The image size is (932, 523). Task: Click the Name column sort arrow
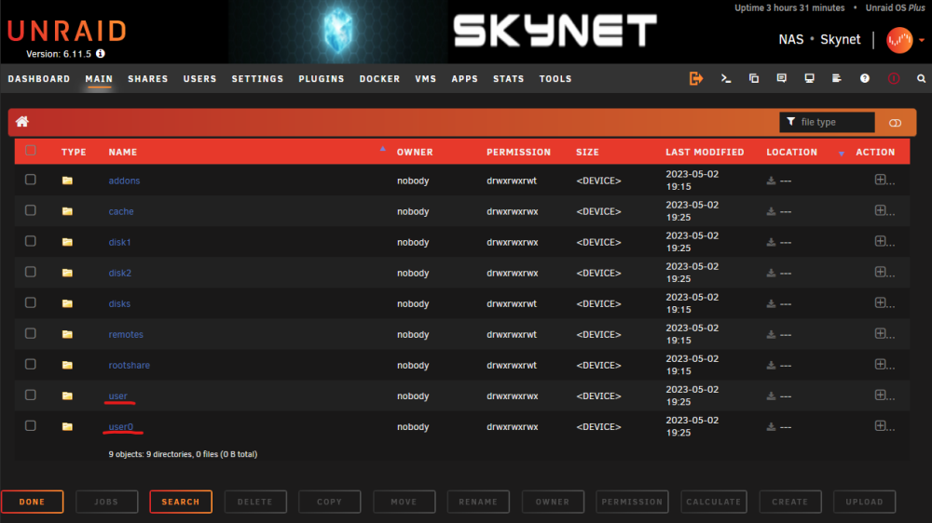383,149
